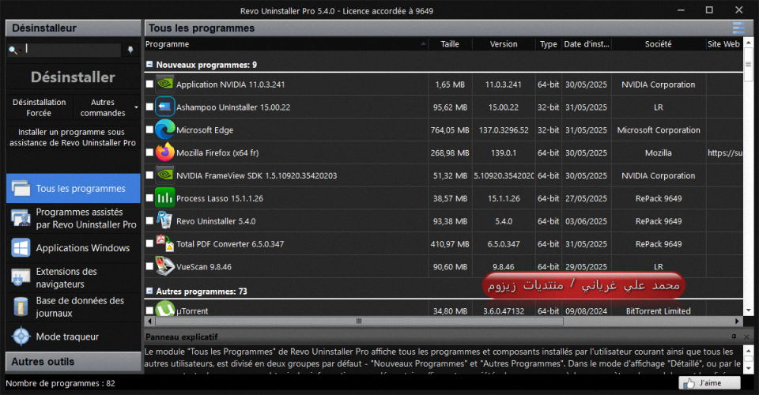Click the Microsoft Edge program icon
The image size is (759, 395).
point(165,130)
